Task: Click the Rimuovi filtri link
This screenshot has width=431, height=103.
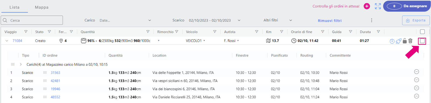Action: (x=330, y=21)
